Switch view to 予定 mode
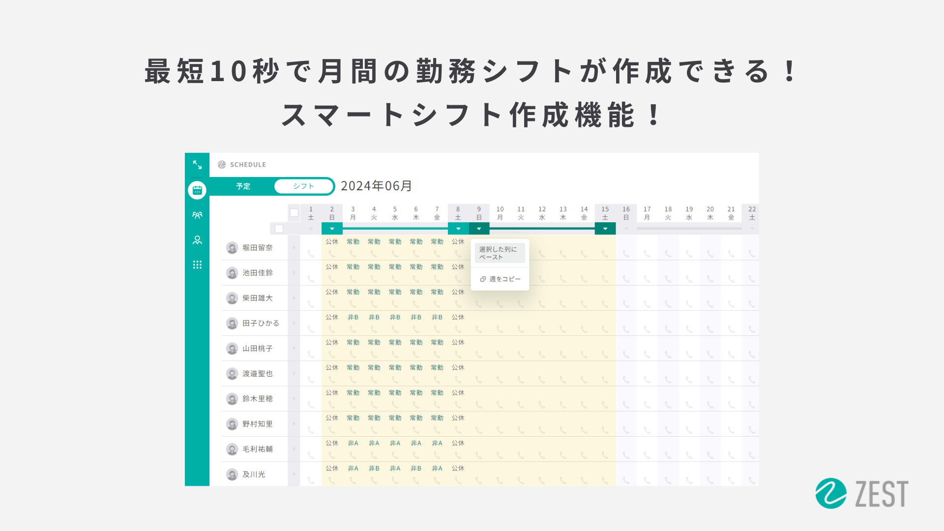The width and height of the screenshot is (944, 531). tap(243, 186)
